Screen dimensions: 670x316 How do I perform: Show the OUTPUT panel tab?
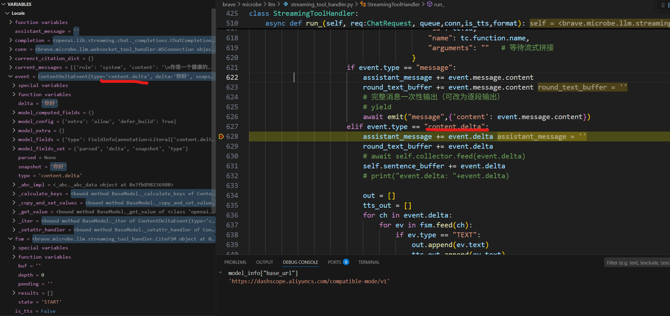(264, 262)
